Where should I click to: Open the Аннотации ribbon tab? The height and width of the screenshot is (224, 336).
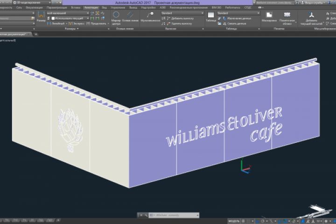pyautogui.click(x=91, y=7)
